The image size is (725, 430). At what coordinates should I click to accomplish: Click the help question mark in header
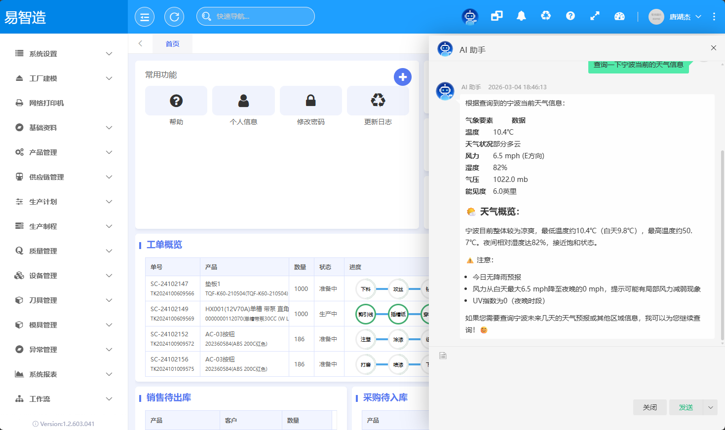(x=571, y=16)
